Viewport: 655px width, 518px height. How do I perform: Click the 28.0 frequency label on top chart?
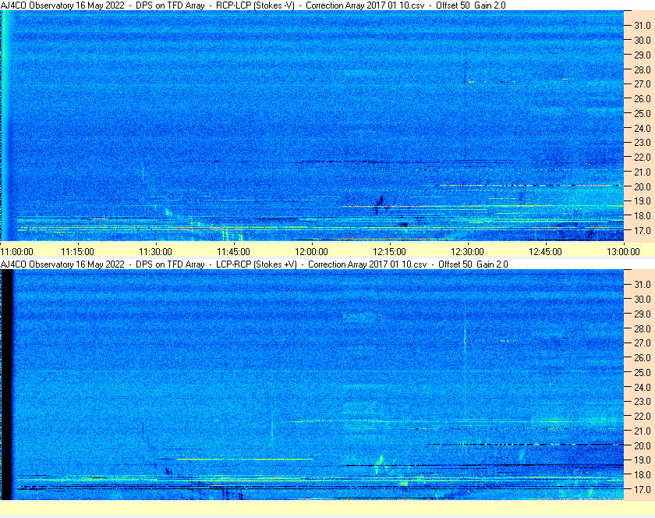pos(643,69)
